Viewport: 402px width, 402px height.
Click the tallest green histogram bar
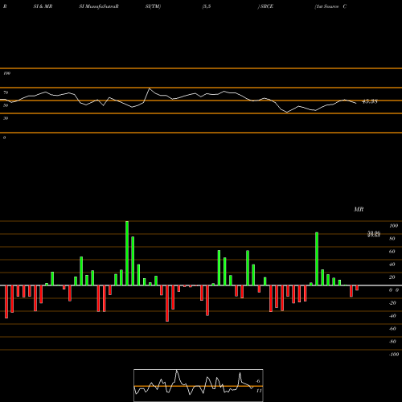point(127,253)
